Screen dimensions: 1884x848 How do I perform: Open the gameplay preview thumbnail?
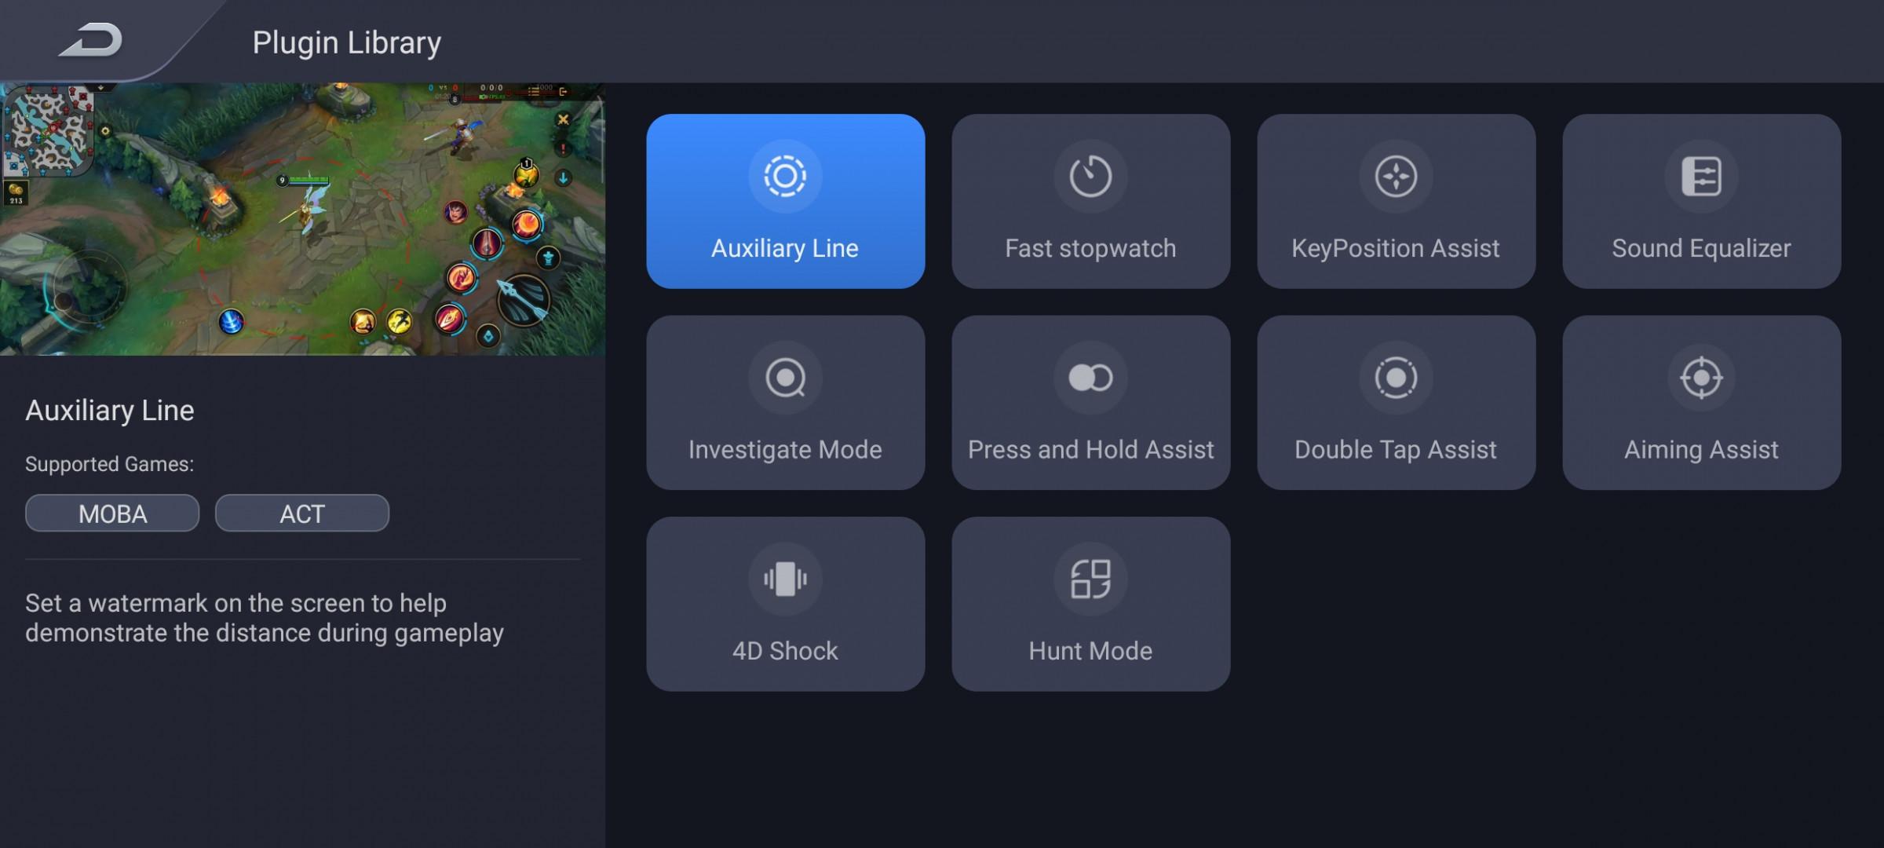302,219
